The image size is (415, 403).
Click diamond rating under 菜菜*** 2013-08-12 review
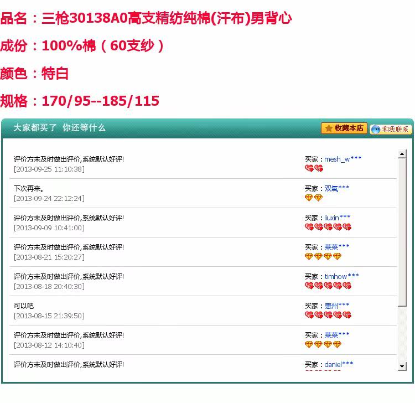(323, 344)
